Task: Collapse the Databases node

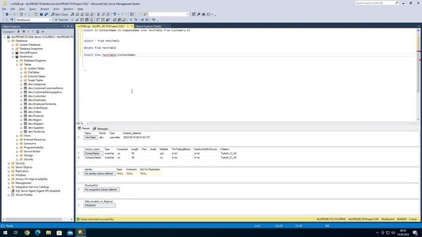Action: tap(9, 41)
